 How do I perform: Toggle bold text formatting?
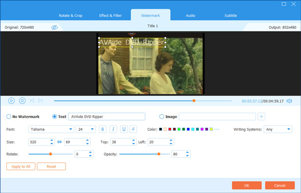click(x=103, y=129)
